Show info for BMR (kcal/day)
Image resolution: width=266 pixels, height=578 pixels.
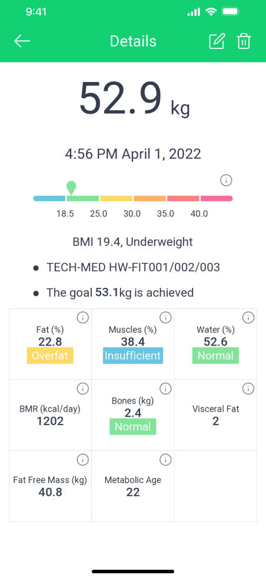coord(83,388)
